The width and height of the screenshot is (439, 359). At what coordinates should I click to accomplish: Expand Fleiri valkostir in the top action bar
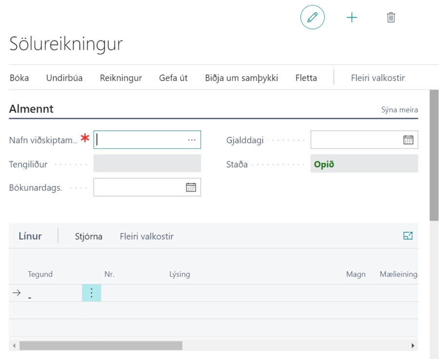pyautogui.click(x=378, y=78)
